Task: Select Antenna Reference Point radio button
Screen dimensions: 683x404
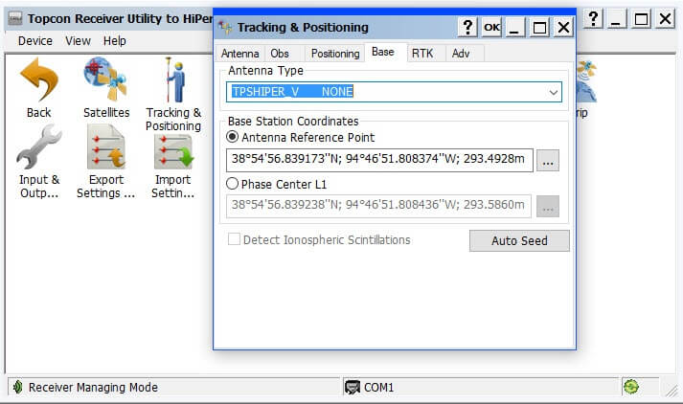Action: (x=233, y=138)
